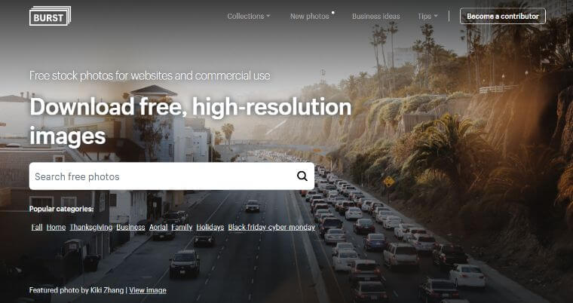Browse the Holidays category
This screenshot has width=573, height=303.
(x=210, y=228)
